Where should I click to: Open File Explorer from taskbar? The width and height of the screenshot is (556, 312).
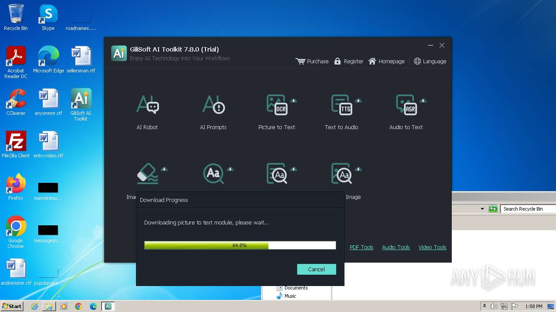tap(49, 306)
